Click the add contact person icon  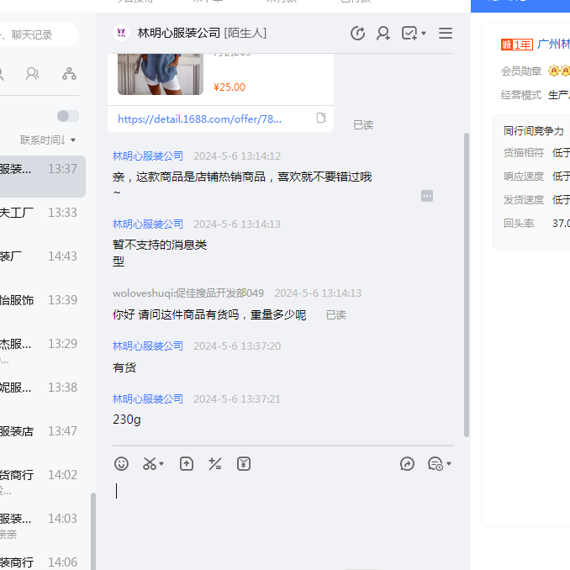[x=383, y=34]
